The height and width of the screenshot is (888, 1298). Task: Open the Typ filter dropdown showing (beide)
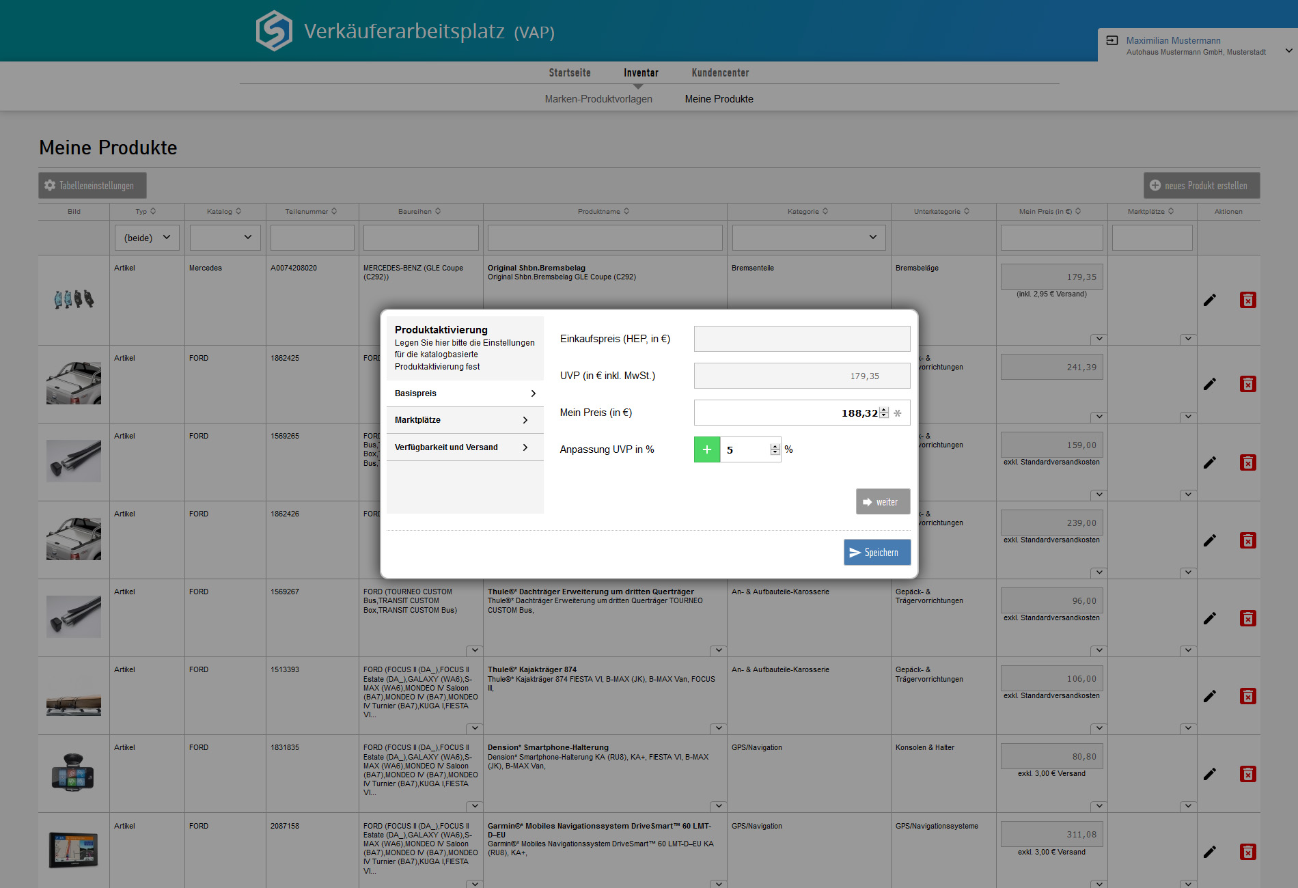point(147,238)
